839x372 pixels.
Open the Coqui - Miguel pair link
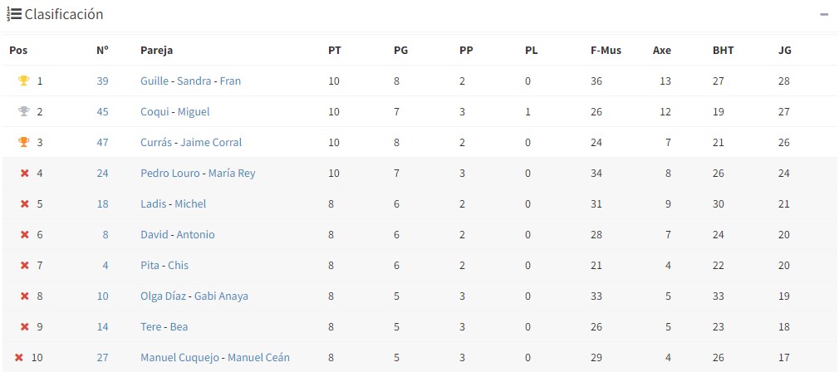coord(174,112)
